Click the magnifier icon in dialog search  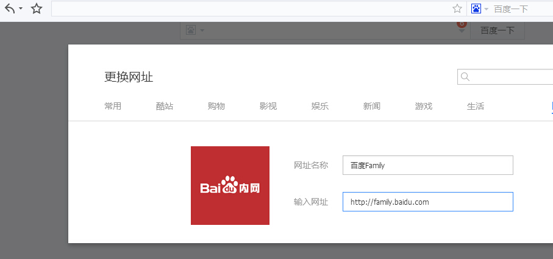point(465,77)
